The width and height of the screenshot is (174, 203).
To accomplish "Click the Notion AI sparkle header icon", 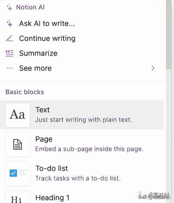I will pyautogui.click(x=10, y=7).
